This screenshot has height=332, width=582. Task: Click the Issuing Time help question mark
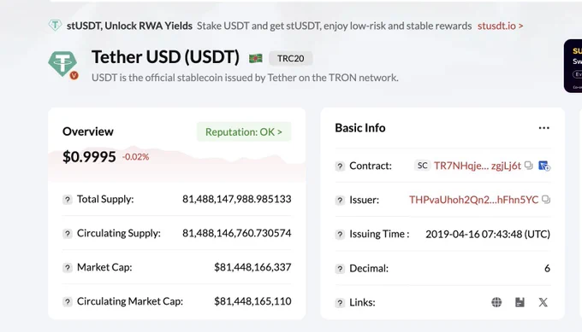(x=340, y=235)
